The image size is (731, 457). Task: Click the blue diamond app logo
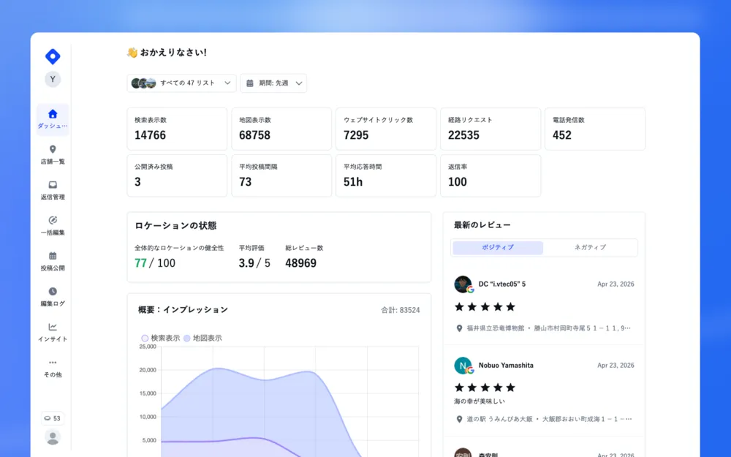(x=53, y=56)
